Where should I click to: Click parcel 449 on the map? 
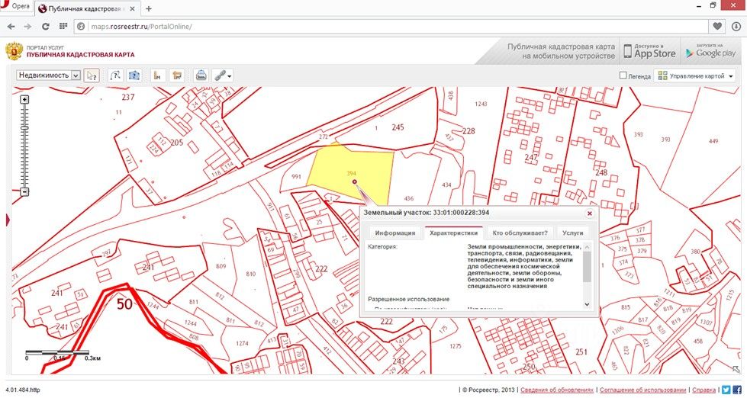(x=713, y=141)
